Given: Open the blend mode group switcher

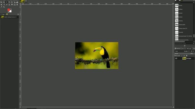Looking at the screenshot, I should pyautogui.click(x=193, y=51).
